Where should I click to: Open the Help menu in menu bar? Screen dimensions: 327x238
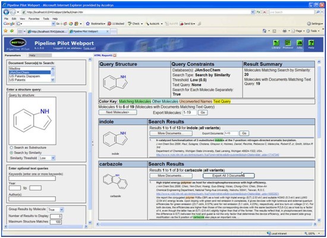55,18
